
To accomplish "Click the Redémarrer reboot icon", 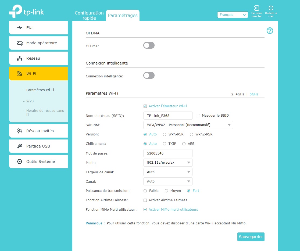I will 271,8.
